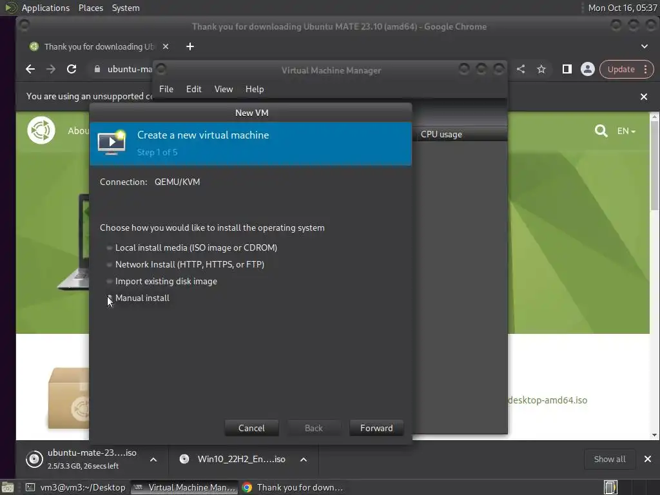This screenshot has width=660, height=495.
Task: Close the Chrome downloads bar
Action: point(648,459)
